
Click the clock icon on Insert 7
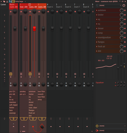75,74
